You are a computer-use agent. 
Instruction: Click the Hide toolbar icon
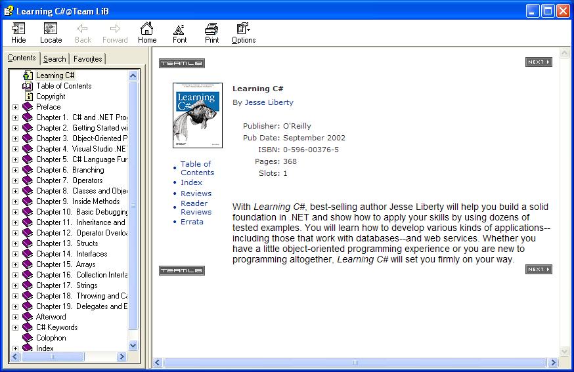point(18,29)
